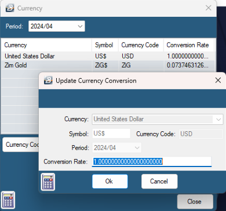Close the Currency window using Close button
This screenshot has height=211, width=226.
coord(195,202)
